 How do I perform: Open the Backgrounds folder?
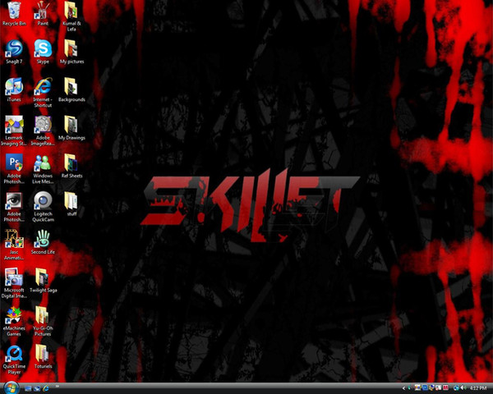(71, 89)
